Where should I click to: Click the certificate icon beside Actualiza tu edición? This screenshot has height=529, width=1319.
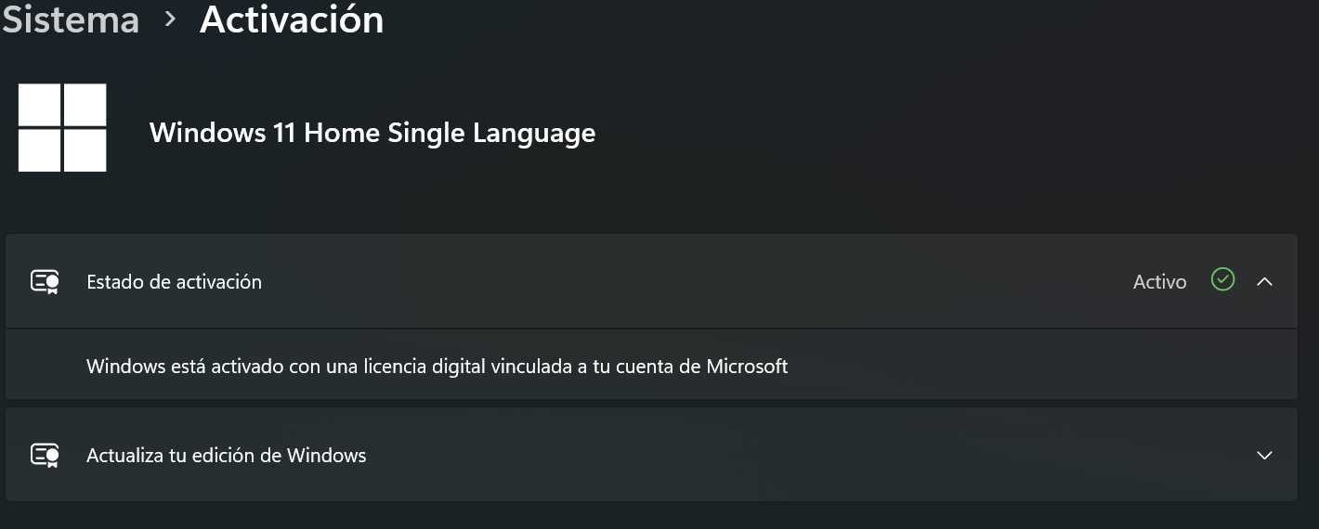(45, 456)
